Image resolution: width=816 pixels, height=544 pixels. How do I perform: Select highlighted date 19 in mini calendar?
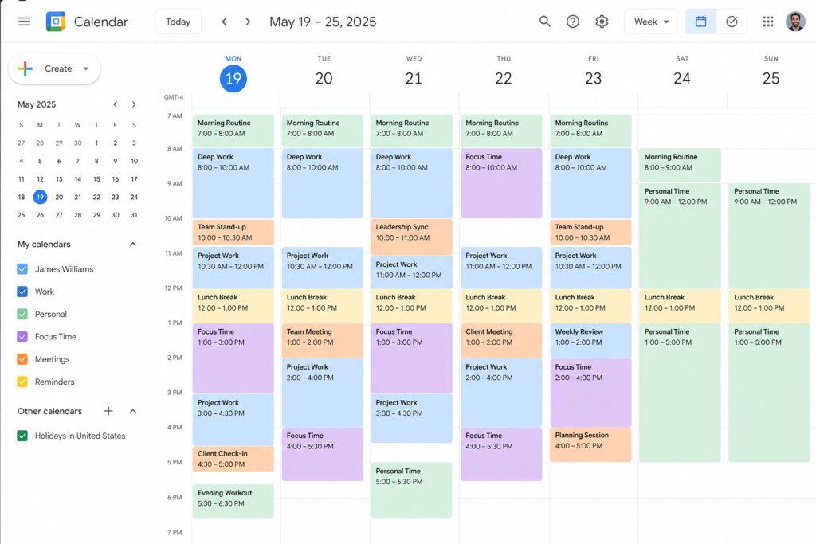coord(40,197)
